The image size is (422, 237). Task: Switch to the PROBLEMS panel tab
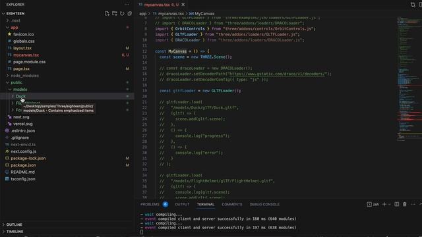(x=150, y=205)
